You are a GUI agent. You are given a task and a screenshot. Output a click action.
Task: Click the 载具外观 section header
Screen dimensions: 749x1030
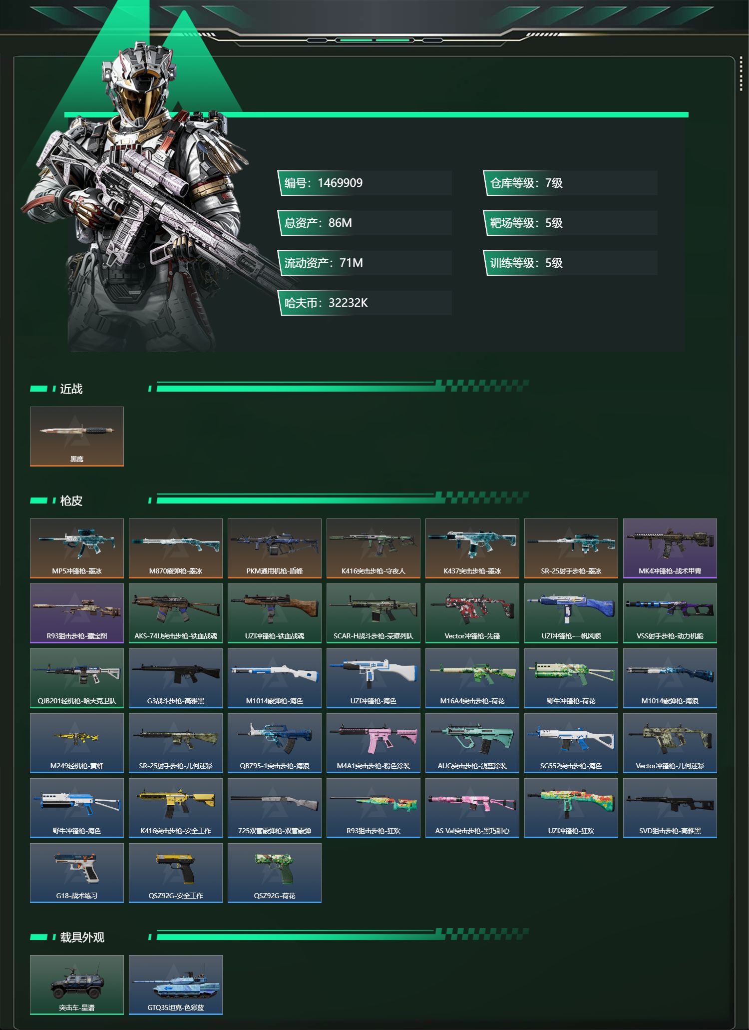click(x=82, y=937)
